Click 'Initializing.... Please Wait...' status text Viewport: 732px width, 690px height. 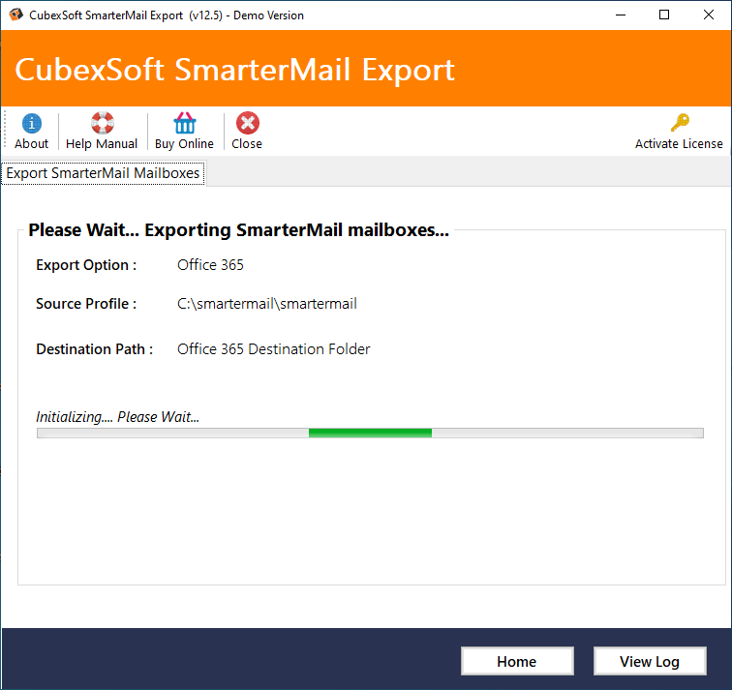(x=118, y=416)
